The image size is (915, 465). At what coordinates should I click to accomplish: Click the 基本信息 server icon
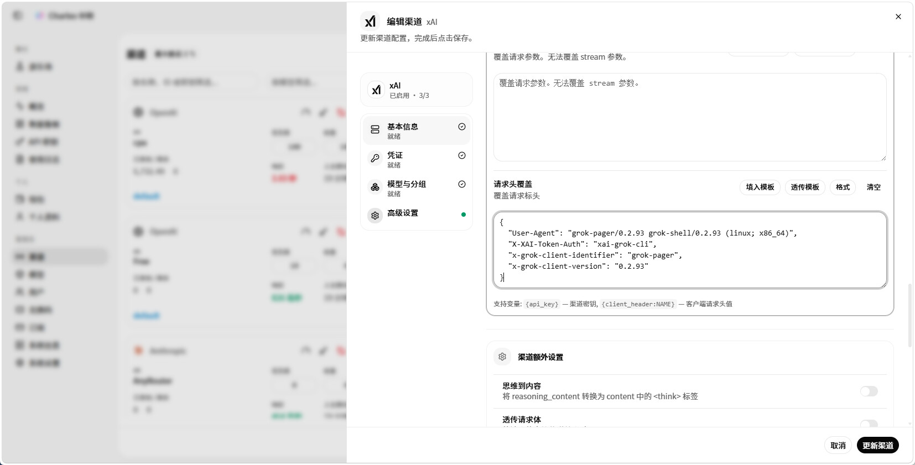point(375,130)
